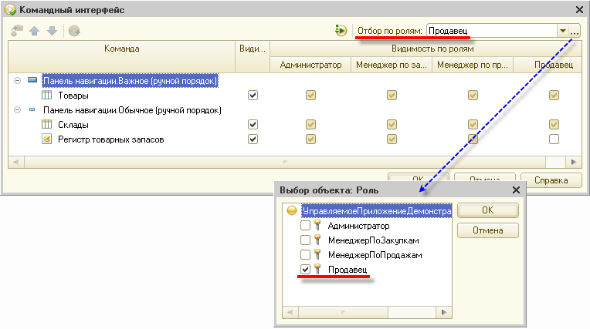
Task: Toggle Менеджер по закупкам visibility for Товары
Action: (392, 95)
